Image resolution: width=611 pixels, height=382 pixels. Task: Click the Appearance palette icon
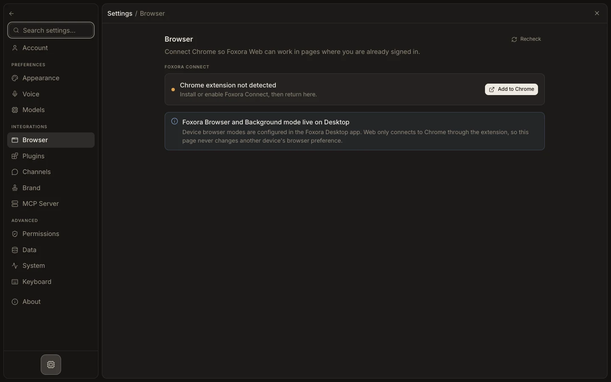pos(15,78)
